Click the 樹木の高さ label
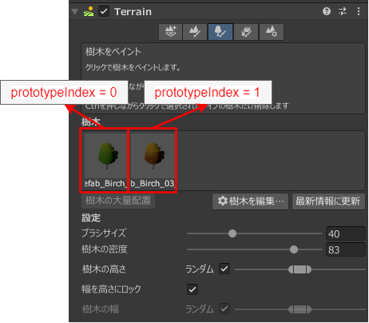Image resolution: width=369 pixels, height=323 pixels. point(104,269)
